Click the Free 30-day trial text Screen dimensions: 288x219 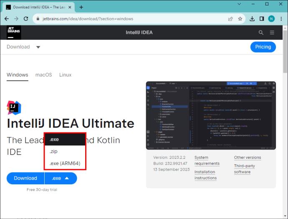pos(42,190)
